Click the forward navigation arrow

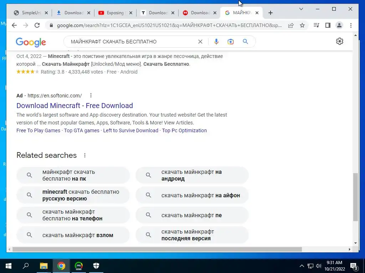[x=26, y=25]
